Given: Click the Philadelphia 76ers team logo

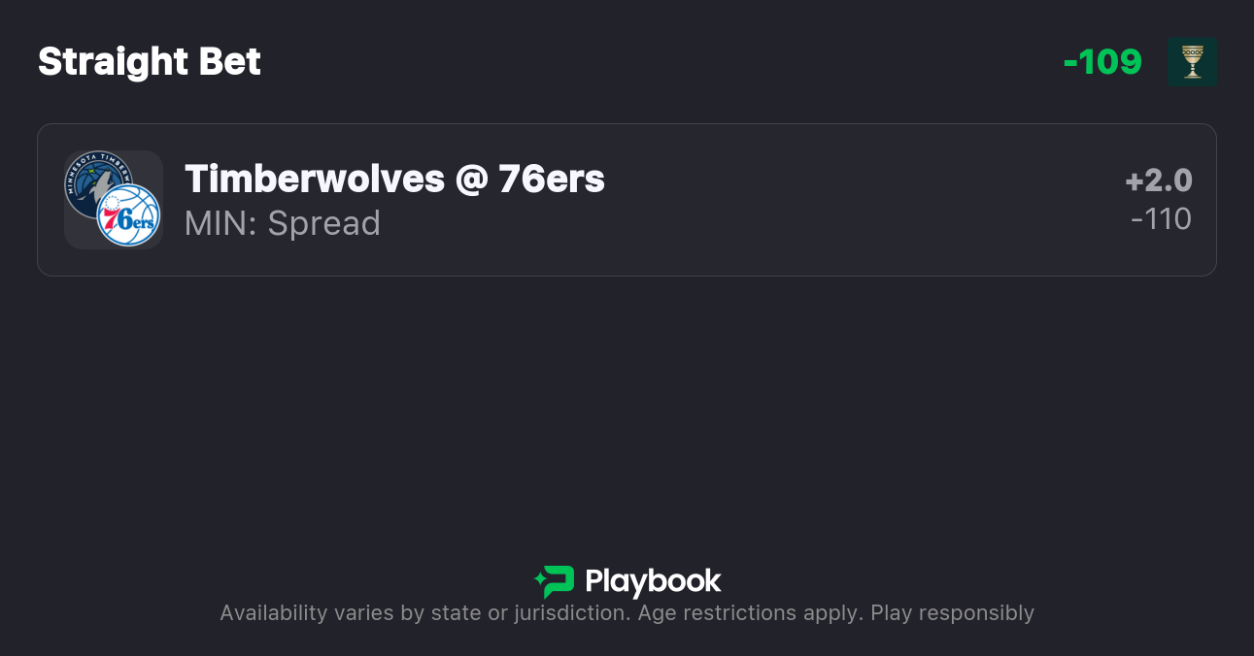Looking at the screenshot, I should 129,215.
